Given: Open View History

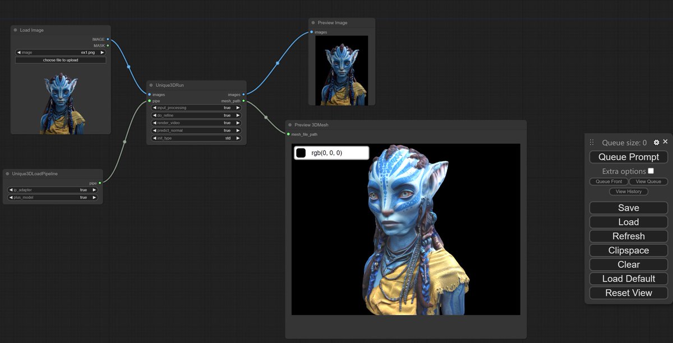Looking at the screenshot, I should click(x=629, y=192).
